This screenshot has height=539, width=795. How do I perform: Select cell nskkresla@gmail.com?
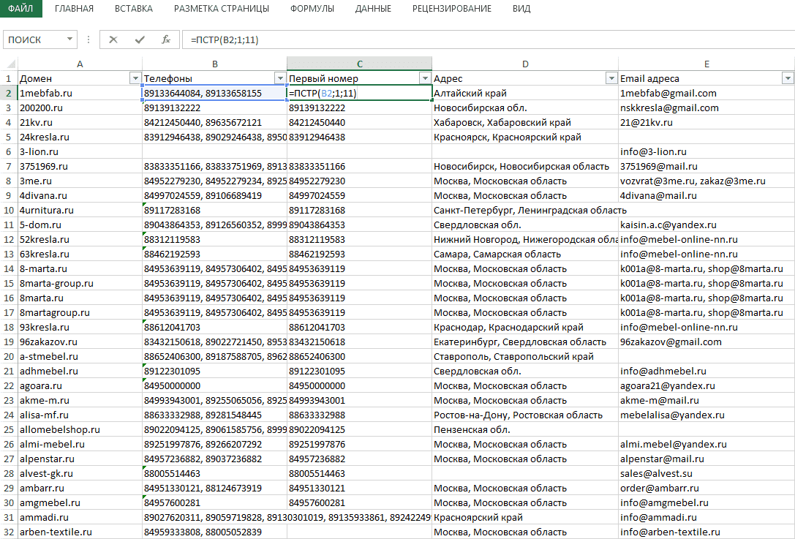pos(707,108)
